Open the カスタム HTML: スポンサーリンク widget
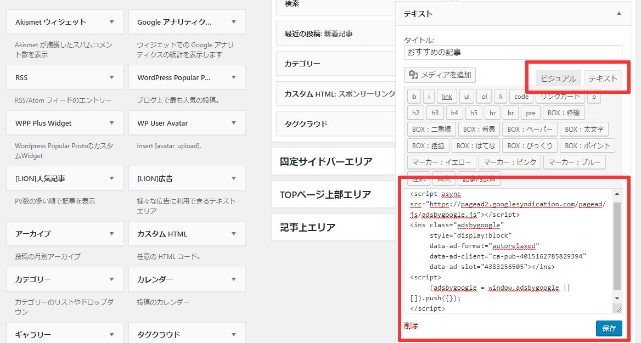 point(336,94)
